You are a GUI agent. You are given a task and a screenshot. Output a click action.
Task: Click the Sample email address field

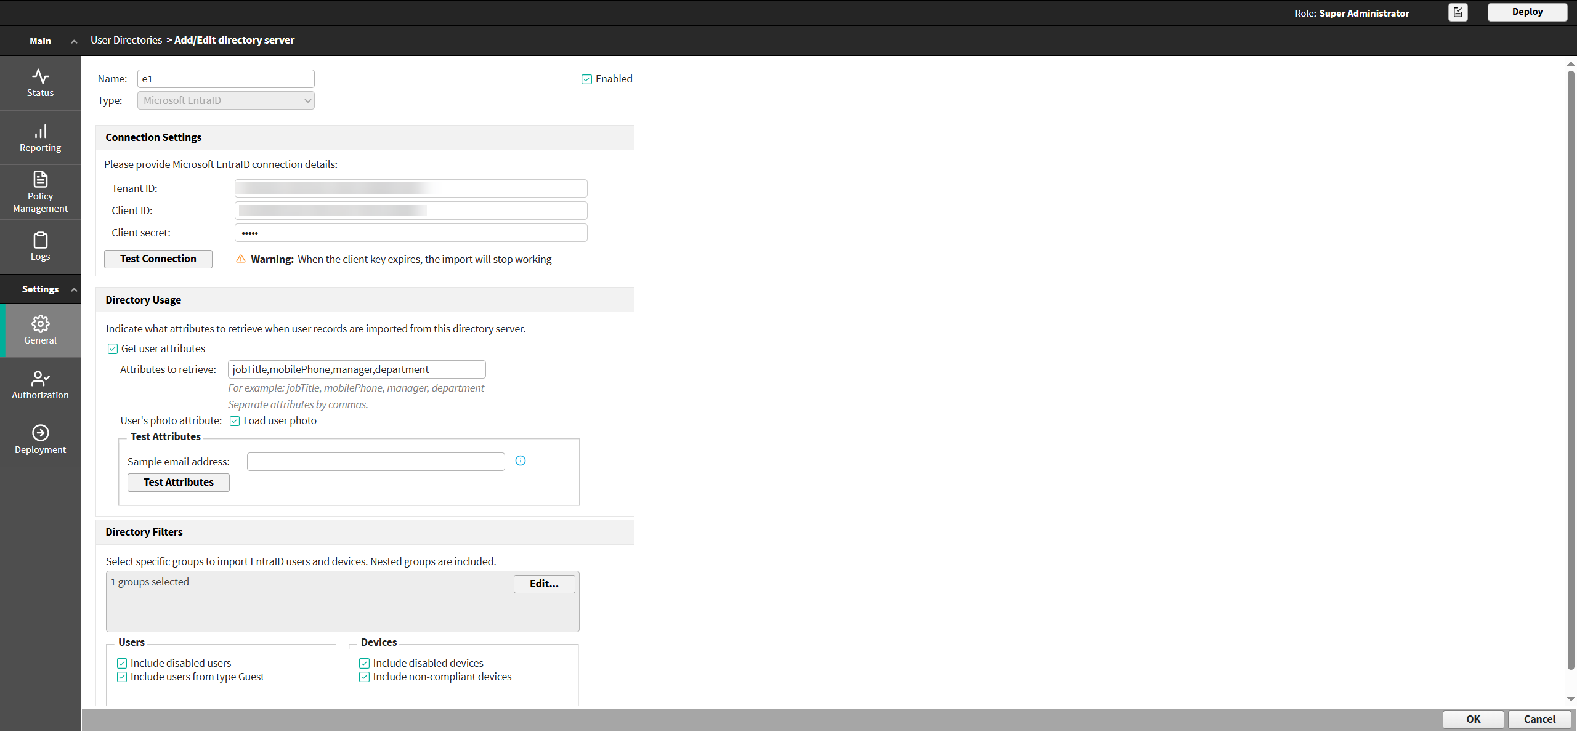[x=376, y=462]
